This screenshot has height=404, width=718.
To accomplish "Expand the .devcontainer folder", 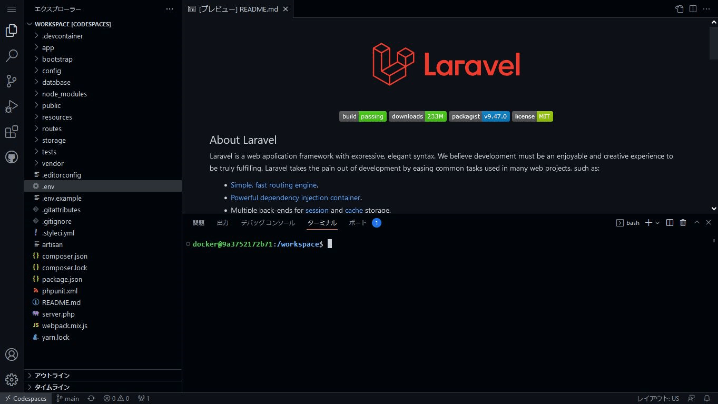I will coord(103,36).
